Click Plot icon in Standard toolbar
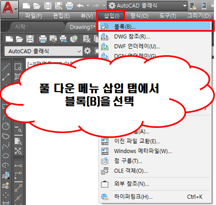Image resolution: width=216 pixels, height=205 pixels. [x=43, y=39]
